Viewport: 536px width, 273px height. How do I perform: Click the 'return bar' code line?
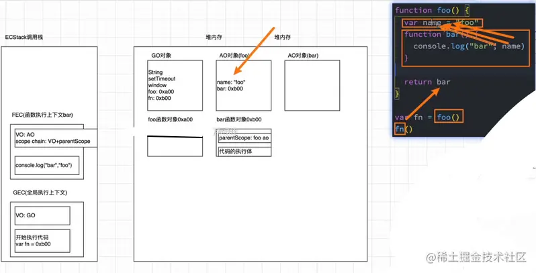pyautogui.click(x=427, y=82)
